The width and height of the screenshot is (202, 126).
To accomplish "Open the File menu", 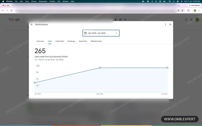I will [16, 2].
